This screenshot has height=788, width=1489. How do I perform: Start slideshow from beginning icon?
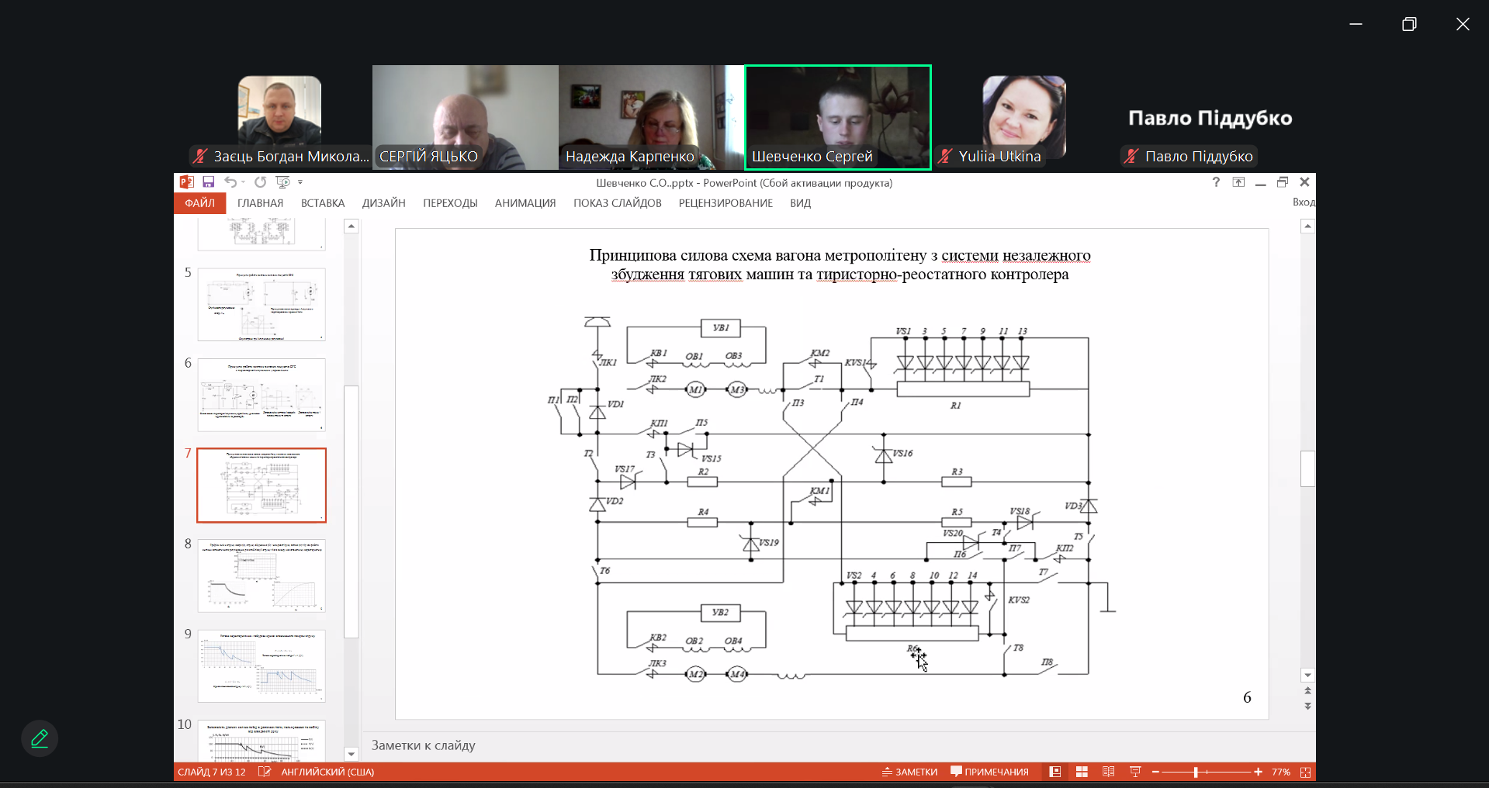coord(282,182)
